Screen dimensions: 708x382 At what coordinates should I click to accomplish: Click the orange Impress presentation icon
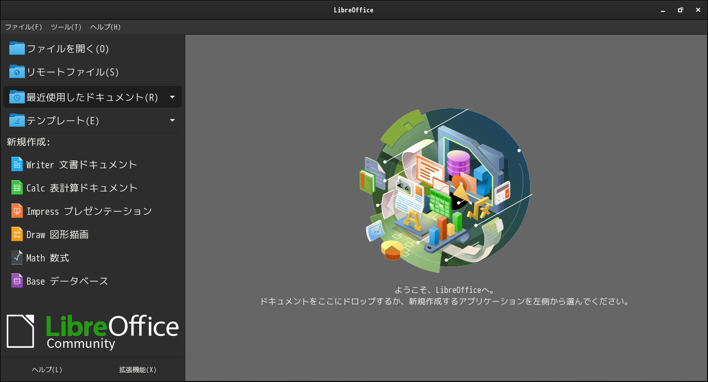click(17, 211)
